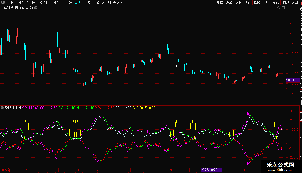Activate the 画线 drawing tools
Image resolution: width=302 pixels, height=173 pixels.
(x=257, y=2)
